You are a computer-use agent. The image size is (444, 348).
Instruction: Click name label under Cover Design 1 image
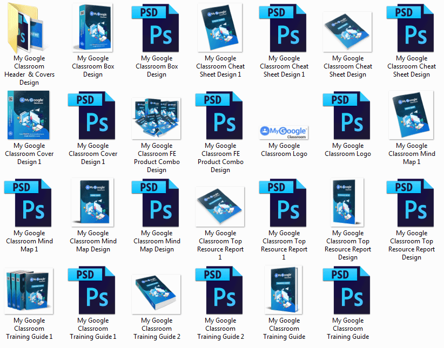coord(29,154)
